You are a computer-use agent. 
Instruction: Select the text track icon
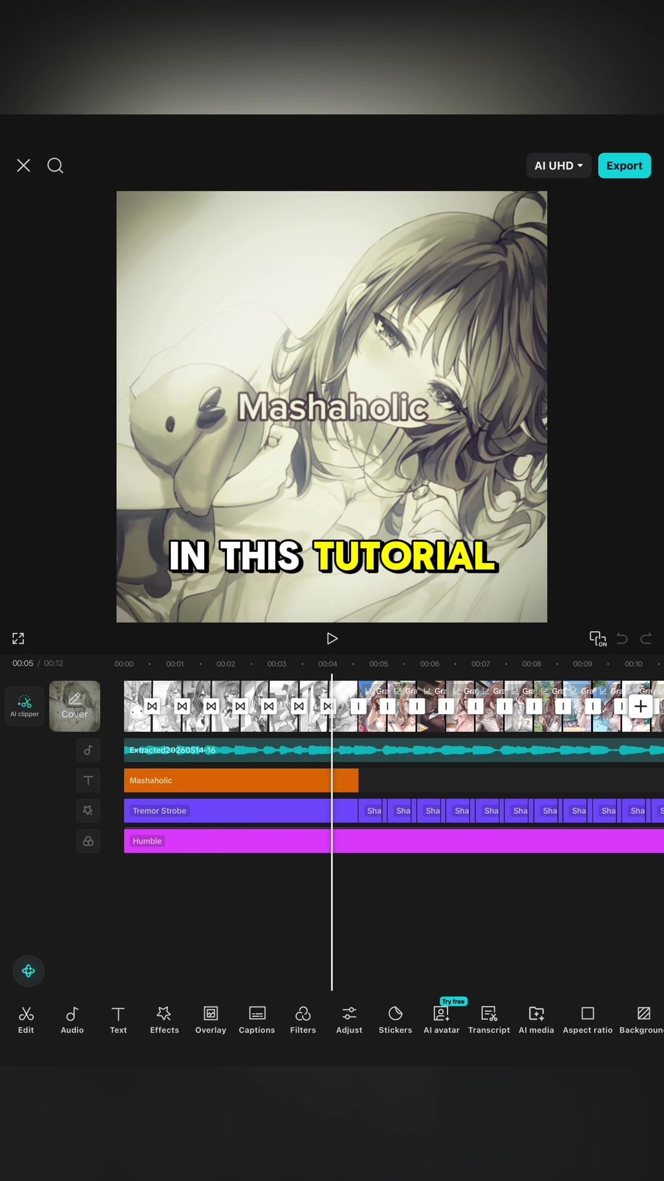(x=88, y=781)
